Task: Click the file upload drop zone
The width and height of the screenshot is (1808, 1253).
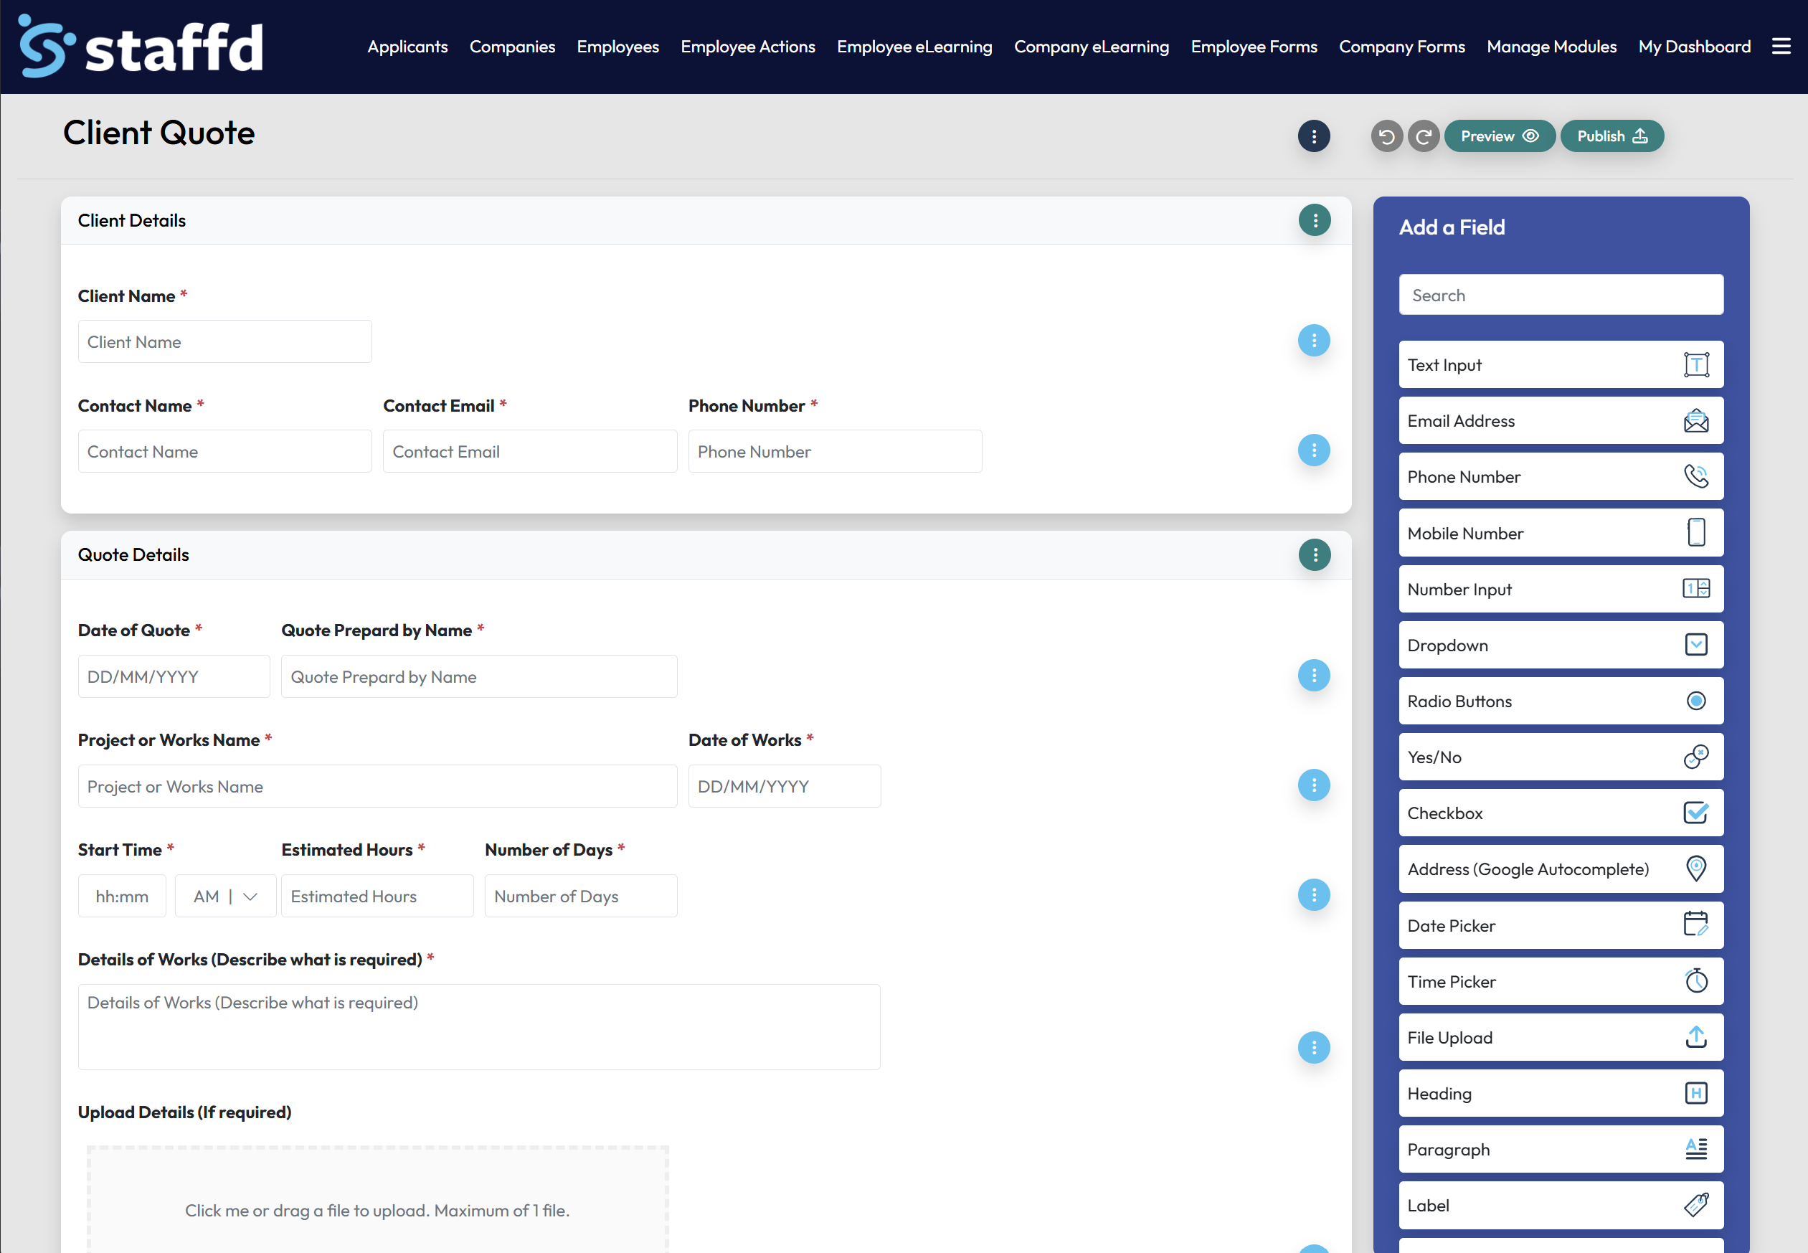Action: click(x=378, y=1200)
